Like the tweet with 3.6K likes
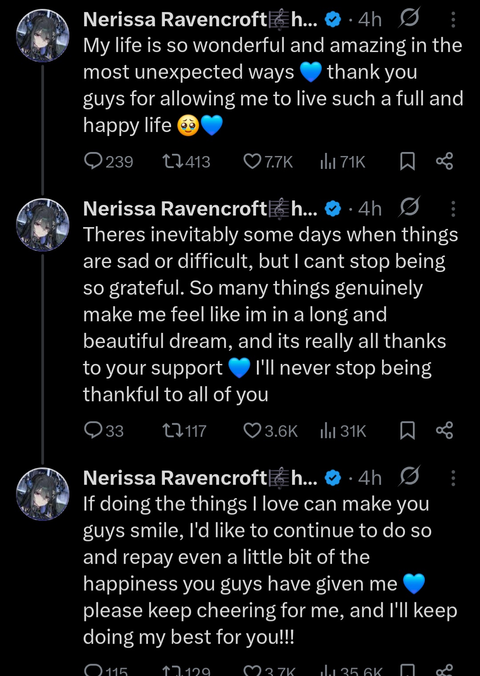 (x=252, y=431)
